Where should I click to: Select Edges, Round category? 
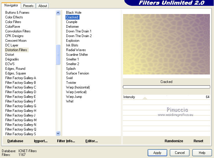click(15, 69)
